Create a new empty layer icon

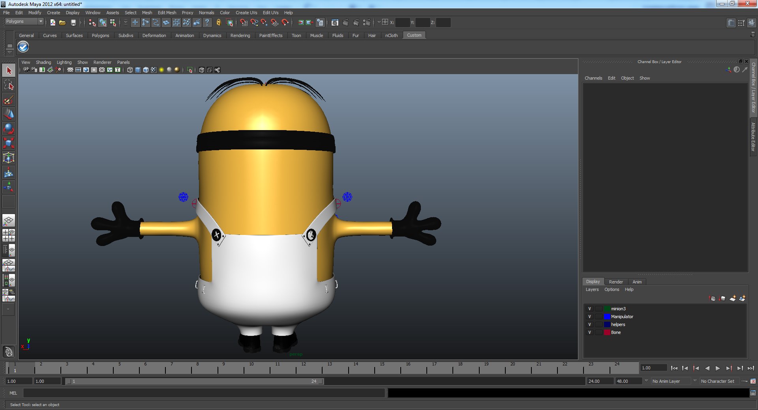pyautogui.click(x=733, y=298)
